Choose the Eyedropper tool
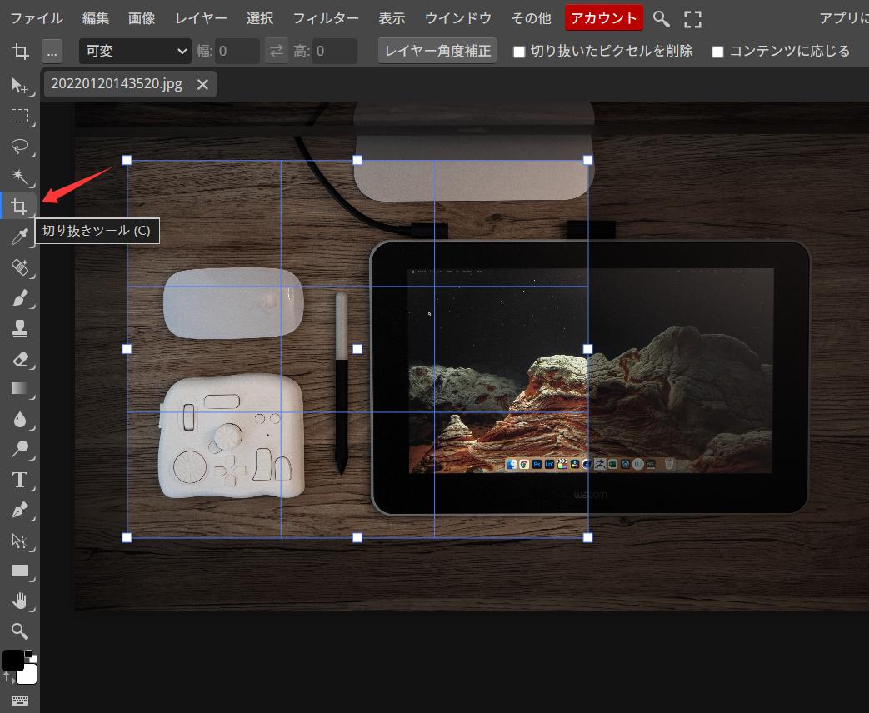 [x=20, y=237]
